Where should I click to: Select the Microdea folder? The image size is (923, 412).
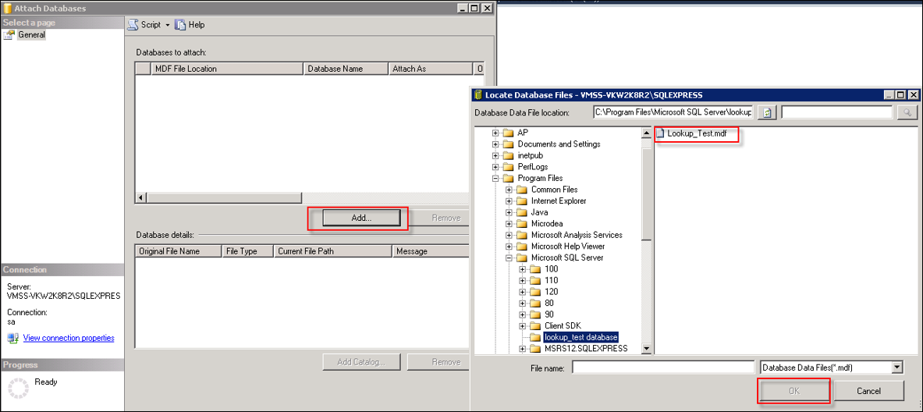click(547, 224)
